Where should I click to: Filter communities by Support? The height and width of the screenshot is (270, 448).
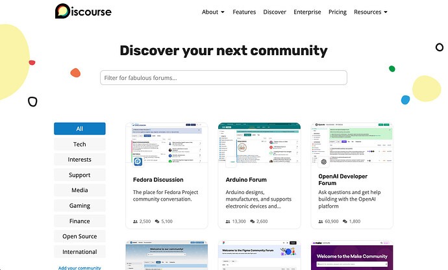pyautogui.click(x=80, y=175)
